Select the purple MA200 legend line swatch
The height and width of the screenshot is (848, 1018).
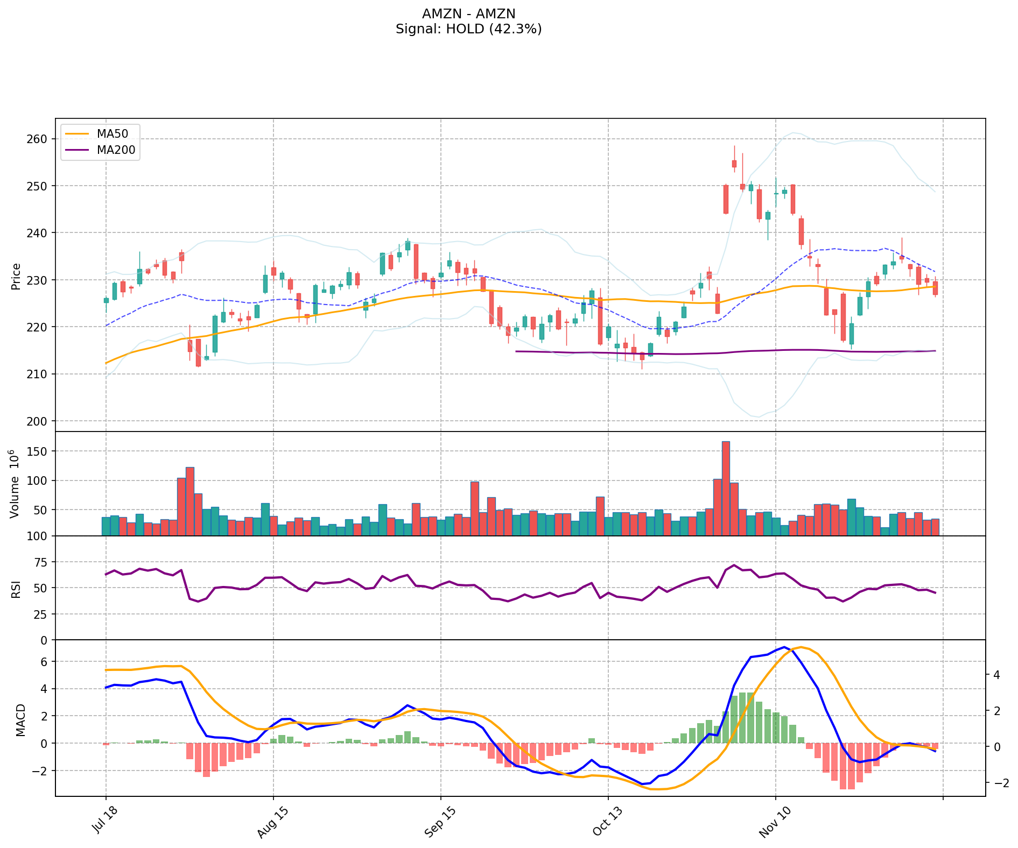[77, 151]
